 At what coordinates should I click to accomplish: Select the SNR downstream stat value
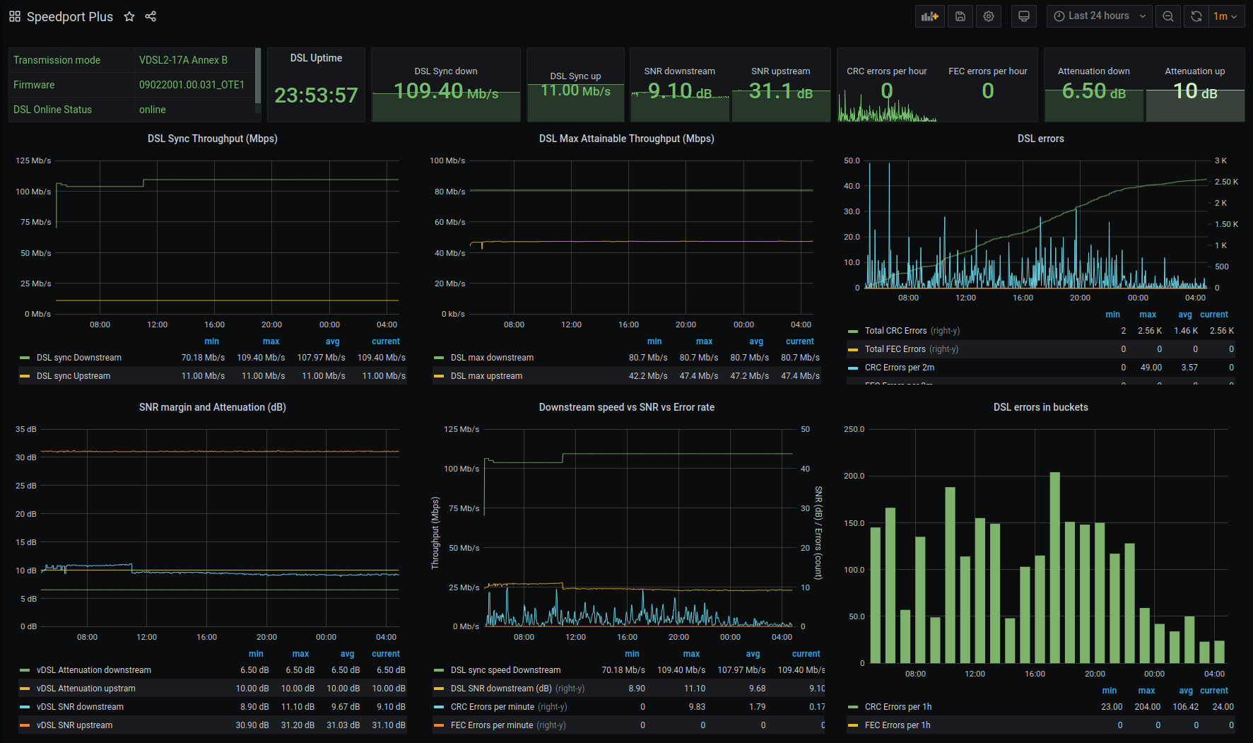click(x=680, y=91)
